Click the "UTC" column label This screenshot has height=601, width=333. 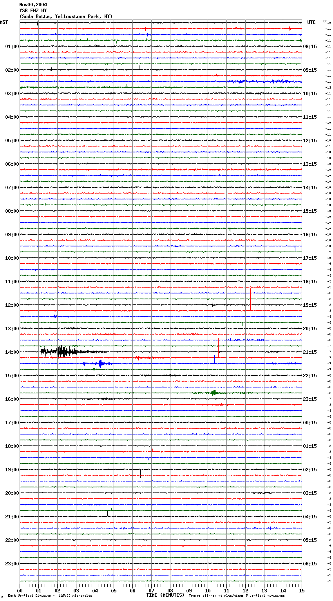[x=311, y=22]
